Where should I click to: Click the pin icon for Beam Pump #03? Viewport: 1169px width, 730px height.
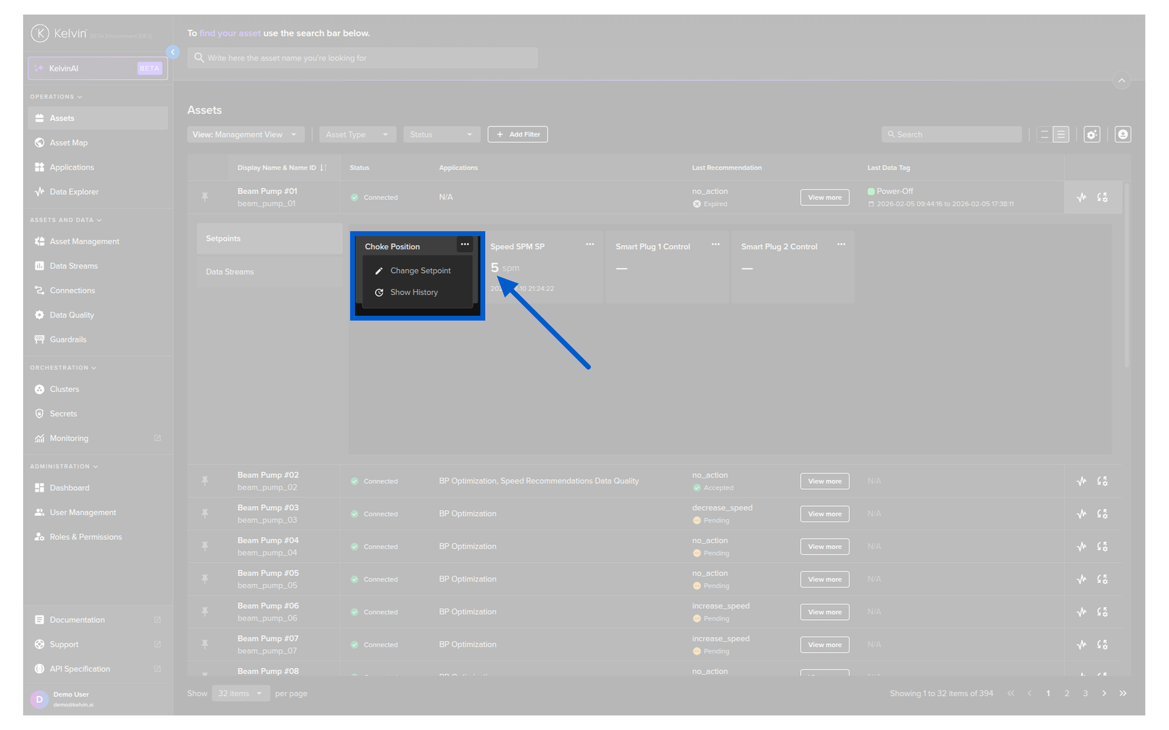click(x=205, y=513)
